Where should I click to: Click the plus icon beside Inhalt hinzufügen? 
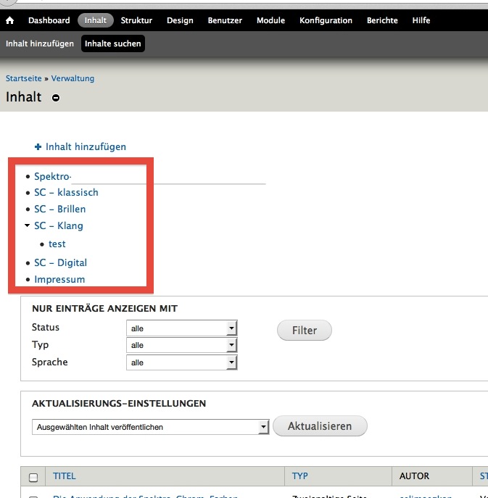[38, 146]
